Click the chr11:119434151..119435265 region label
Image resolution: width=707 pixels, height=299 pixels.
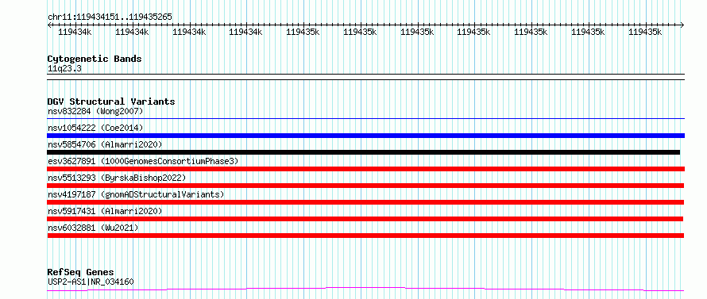click(x=110, y=17)
